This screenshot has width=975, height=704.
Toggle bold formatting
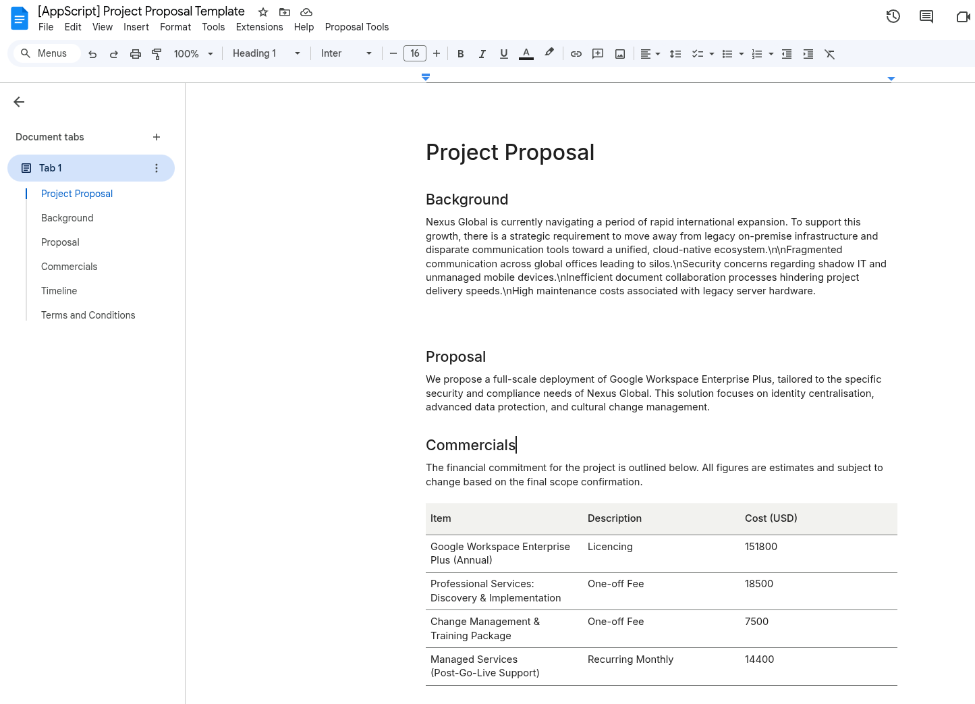[460, 54]
